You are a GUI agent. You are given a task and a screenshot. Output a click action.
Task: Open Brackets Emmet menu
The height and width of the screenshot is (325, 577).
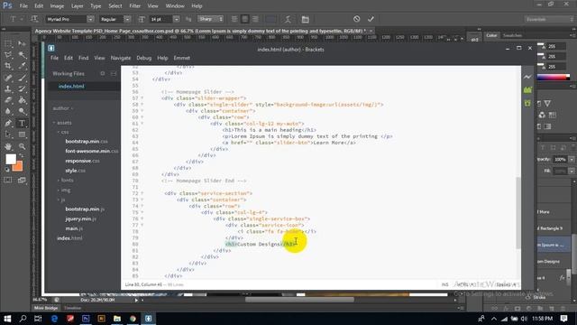tap(182, 58)
